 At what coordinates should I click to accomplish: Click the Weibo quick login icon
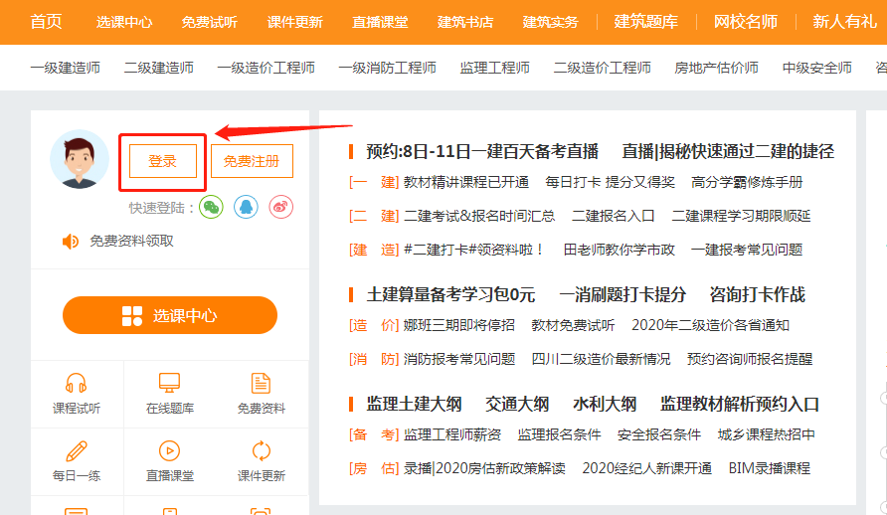281,207
